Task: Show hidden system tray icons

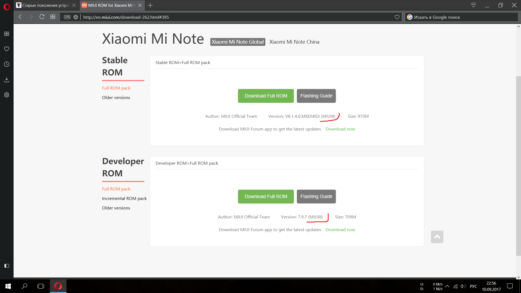Action: pos(447,286)
